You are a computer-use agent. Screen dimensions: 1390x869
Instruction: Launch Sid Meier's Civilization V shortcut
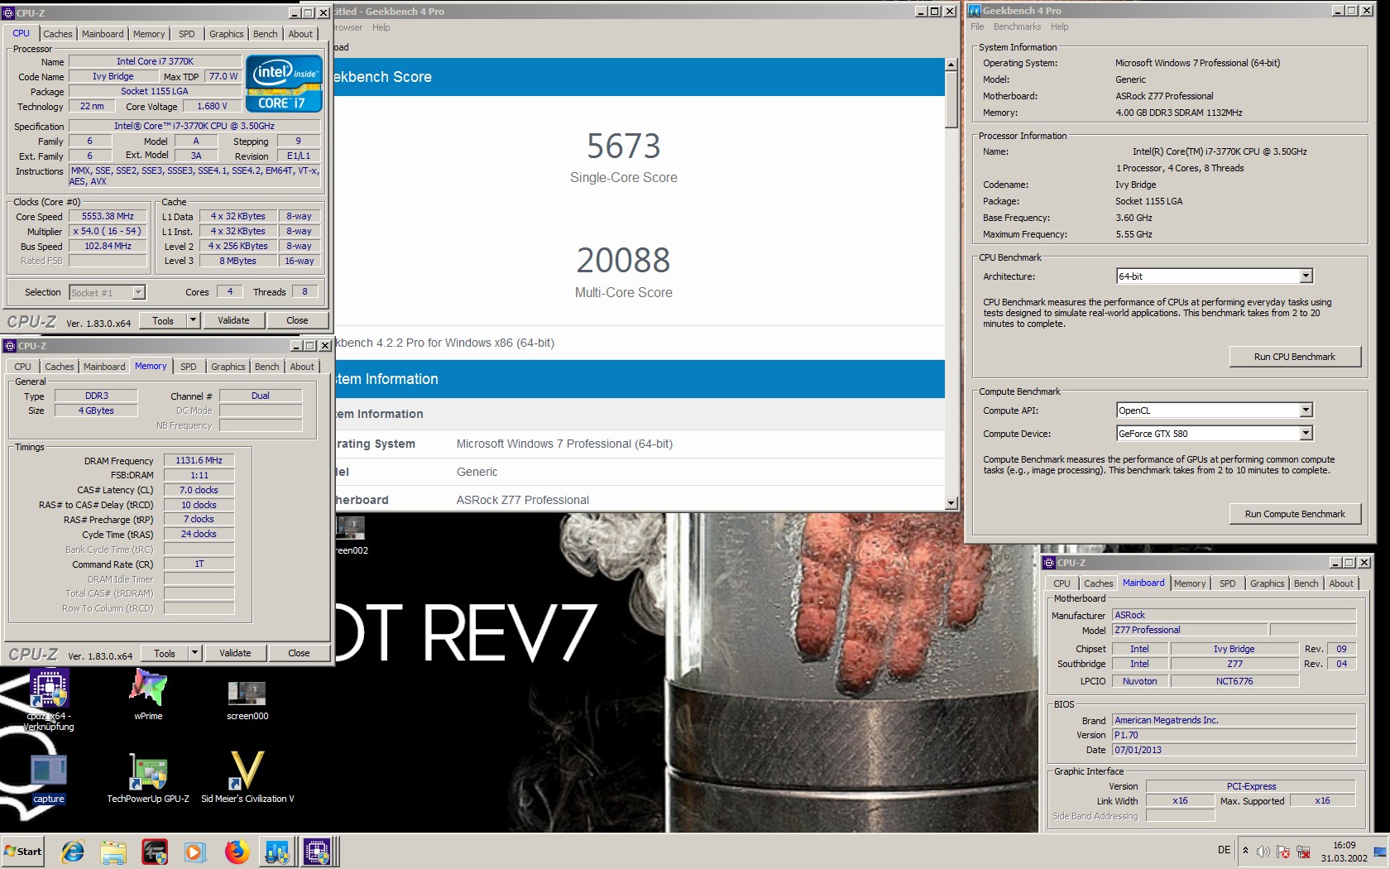(247, 778)
